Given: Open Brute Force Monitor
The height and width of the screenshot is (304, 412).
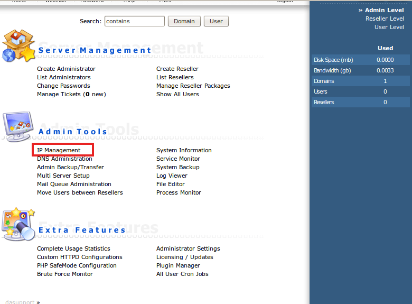Looking at the screenshot, I should coord(65,274).
